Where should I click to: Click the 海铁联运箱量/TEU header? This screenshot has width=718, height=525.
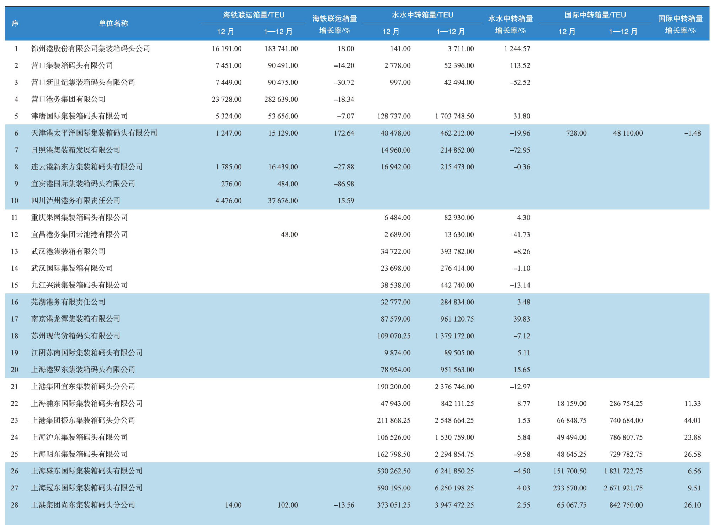coord(254,15)
